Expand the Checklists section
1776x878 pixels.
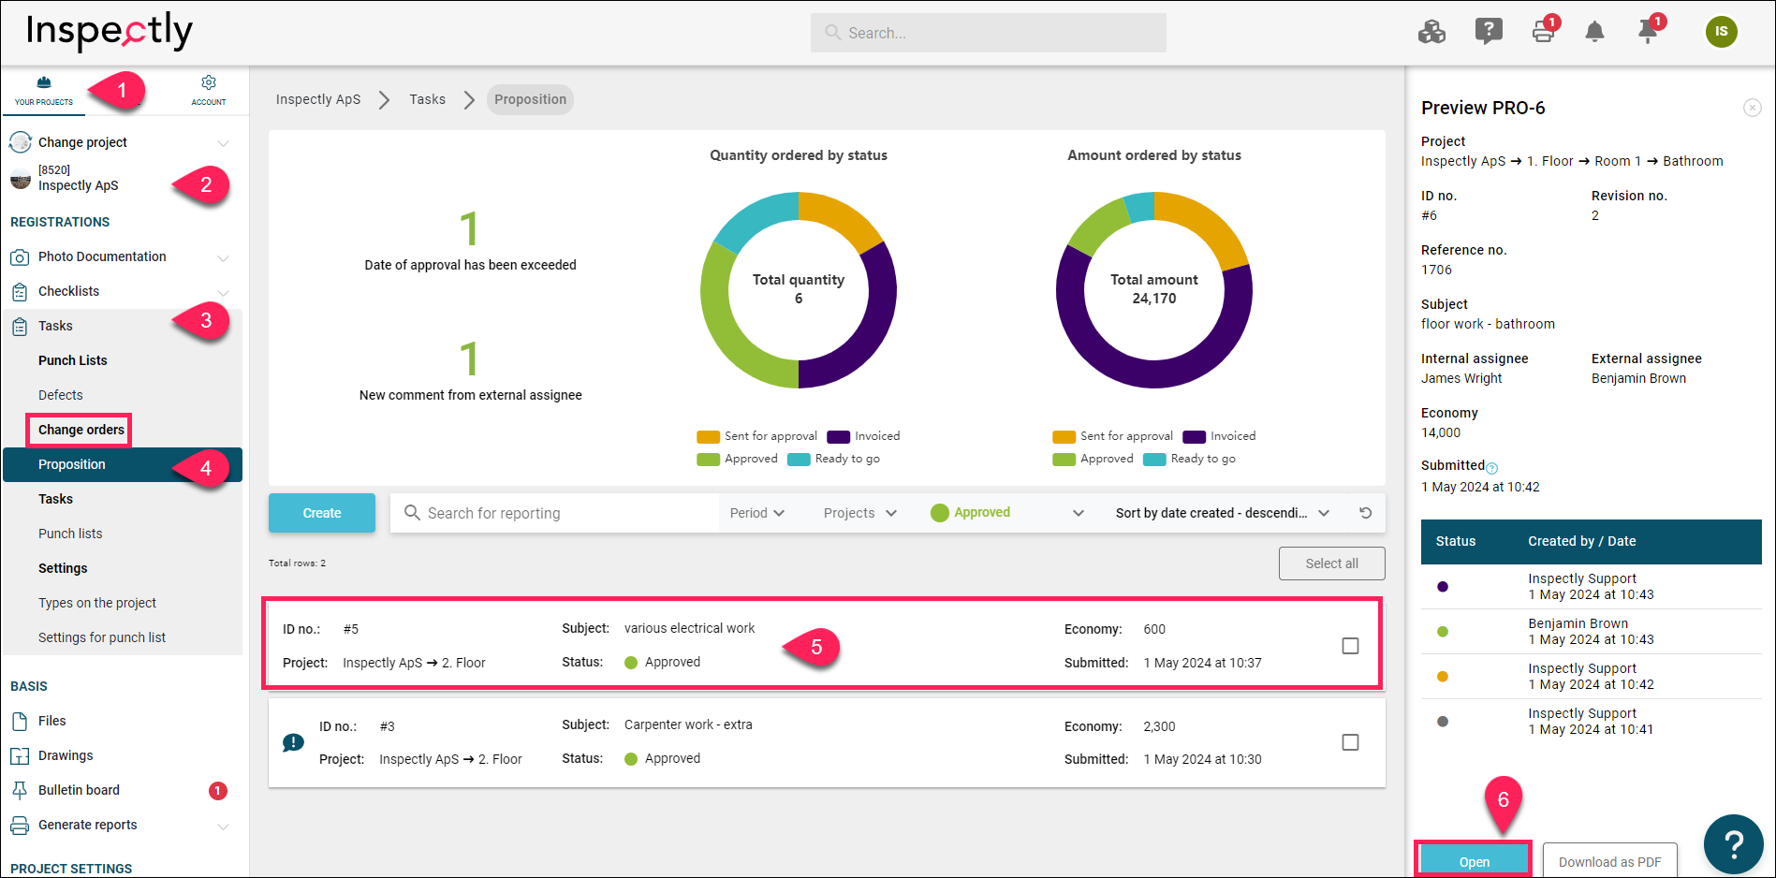[223, 293]
